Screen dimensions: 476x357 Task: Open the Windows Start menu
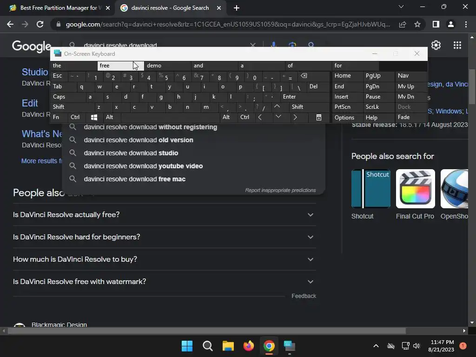point(187,346)
